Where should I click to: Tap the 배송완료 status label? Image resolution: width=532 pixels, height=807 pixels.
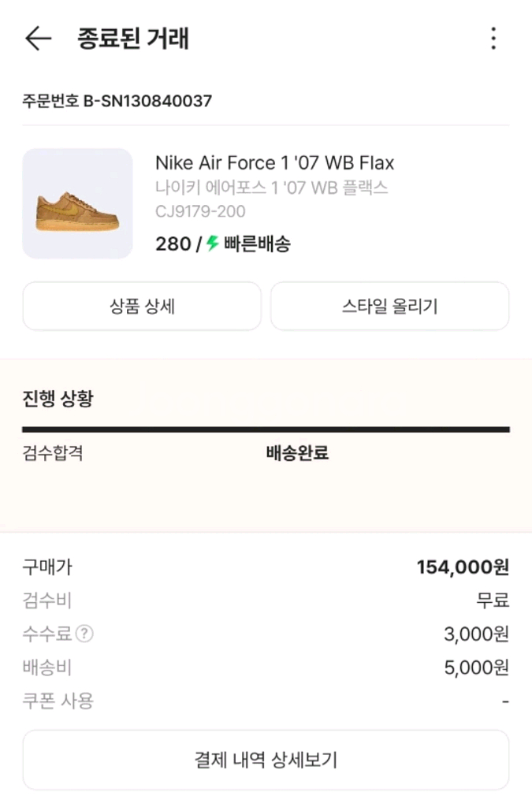pyautogui.click(x=297, y=453)
